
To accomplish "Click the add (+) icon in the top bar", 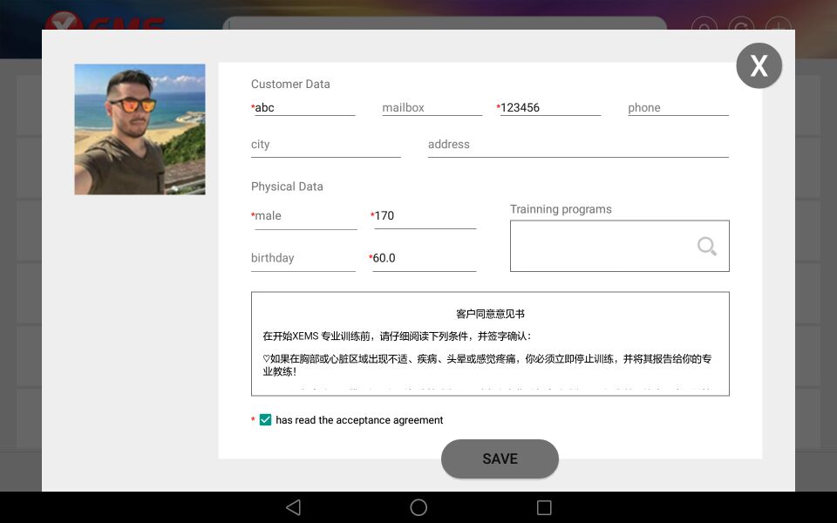I will click(x=777, y=27).
